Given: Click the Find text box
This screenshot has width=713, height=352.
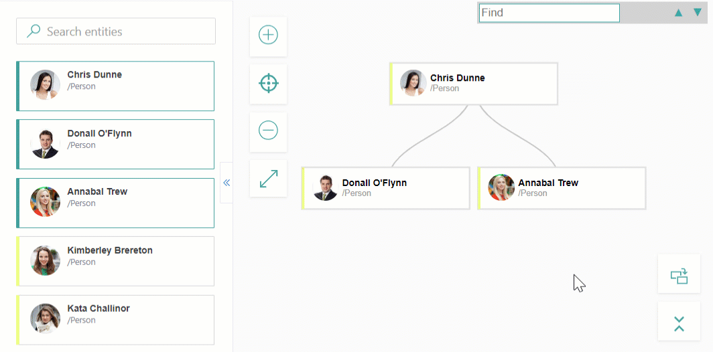Looking at the screenshot, I should click(x=549, y=13).
